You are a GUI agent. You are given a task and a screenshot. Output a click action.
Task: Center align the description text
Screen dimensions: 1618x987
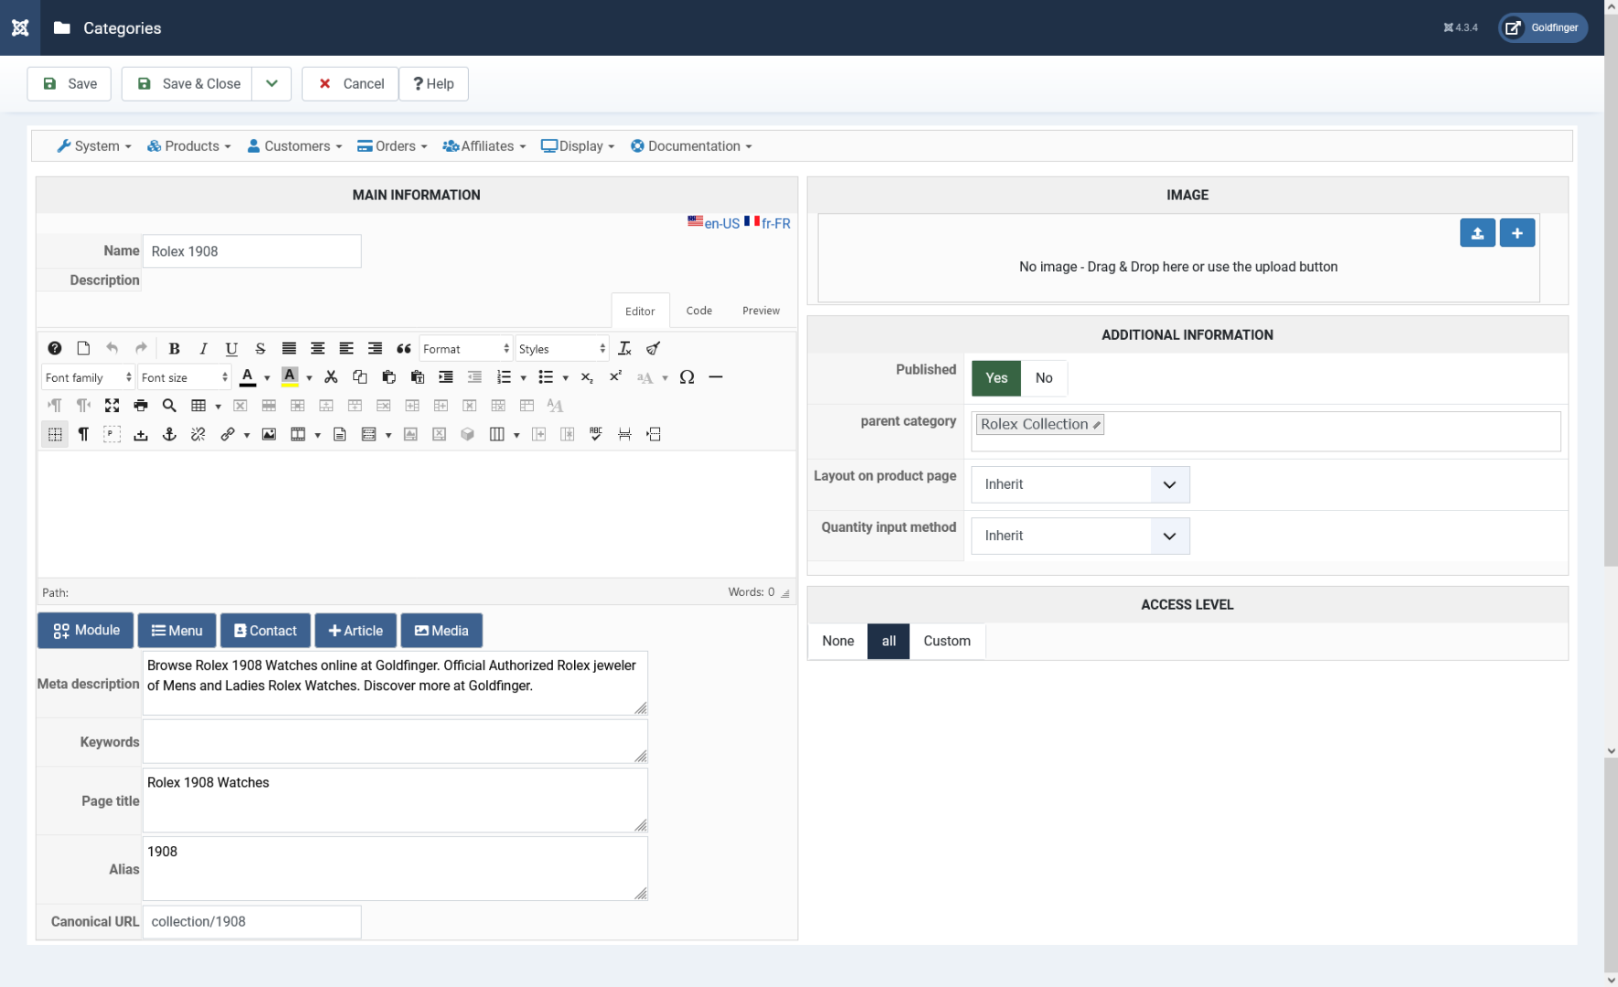tap(318, 348)
